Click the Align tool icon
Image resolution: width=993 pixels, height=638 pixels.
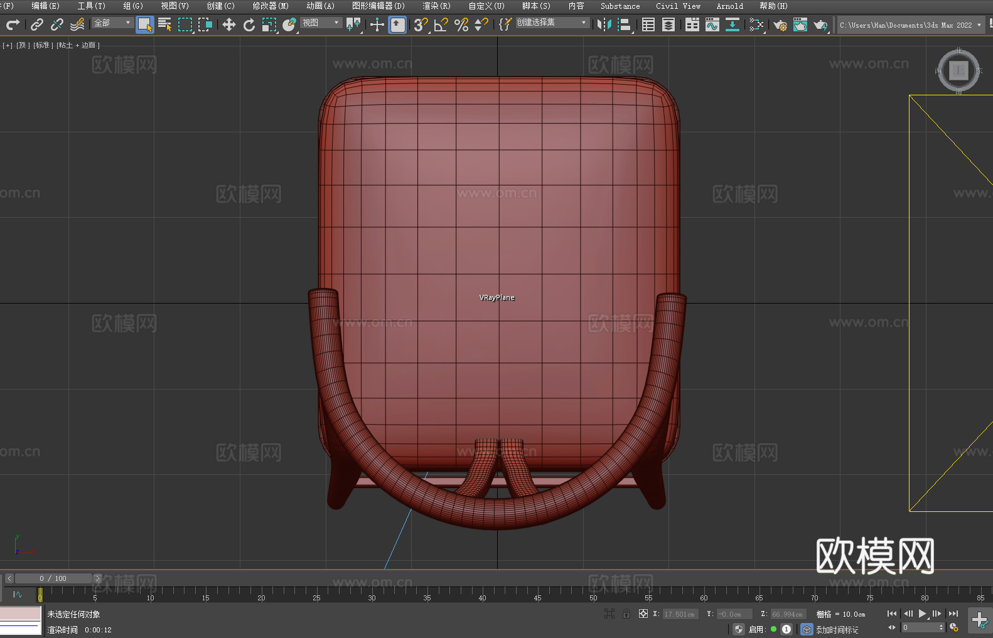(x=625, y=24)
